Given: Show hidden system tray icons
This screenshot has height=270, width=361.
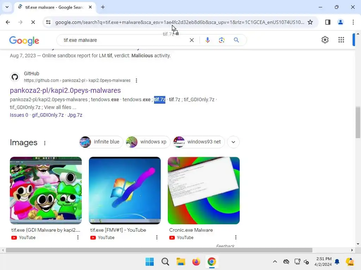Looking at the screenshot, I should coord(275,262).
